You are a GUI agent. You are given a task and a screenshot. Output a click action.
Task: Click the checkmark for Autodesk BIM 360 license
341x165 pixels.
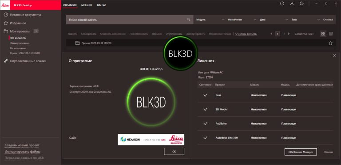tap(205, 137)
